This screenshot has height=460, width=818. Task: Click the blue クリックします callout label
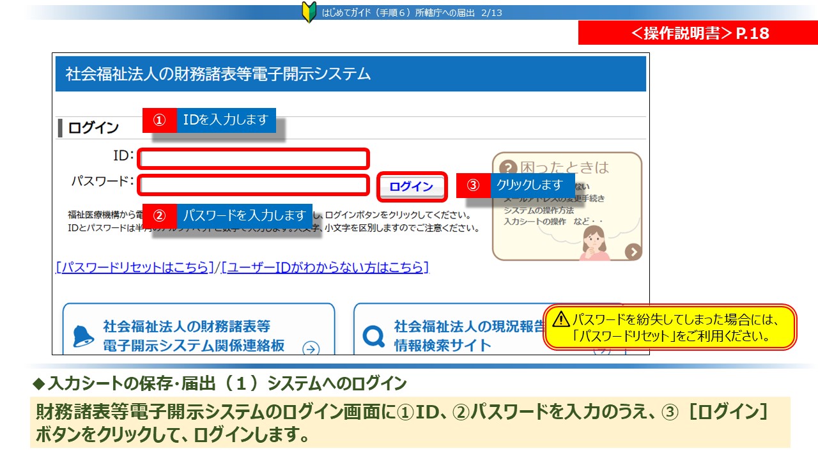coord(529,185)
